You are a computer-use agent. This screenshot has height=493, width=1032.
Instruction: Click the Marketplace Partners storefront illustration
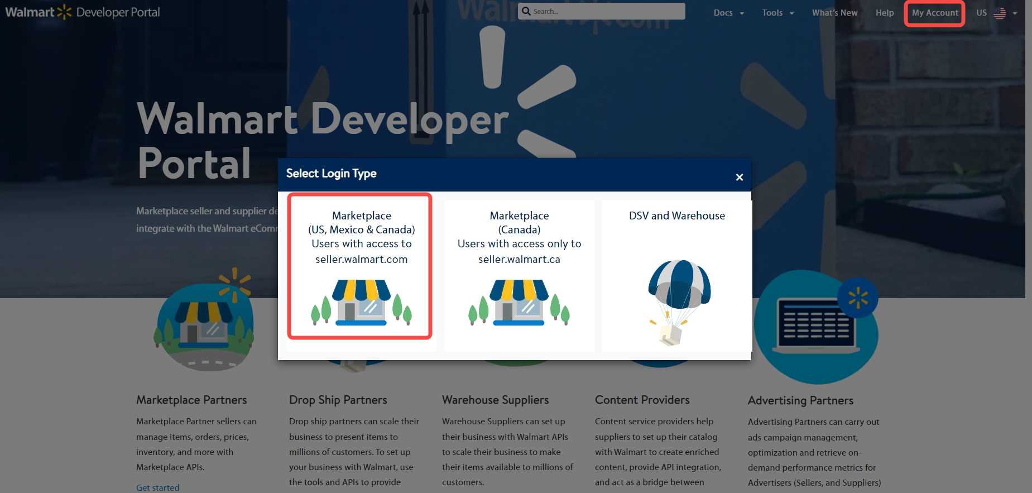point(204,319)
